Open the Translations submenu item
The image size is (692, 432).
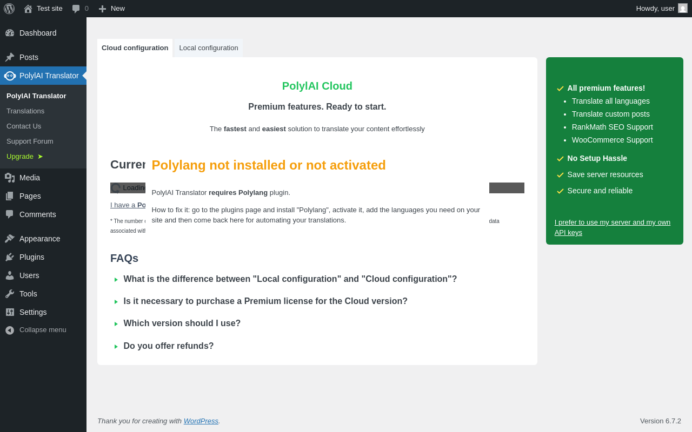(25, 111)
